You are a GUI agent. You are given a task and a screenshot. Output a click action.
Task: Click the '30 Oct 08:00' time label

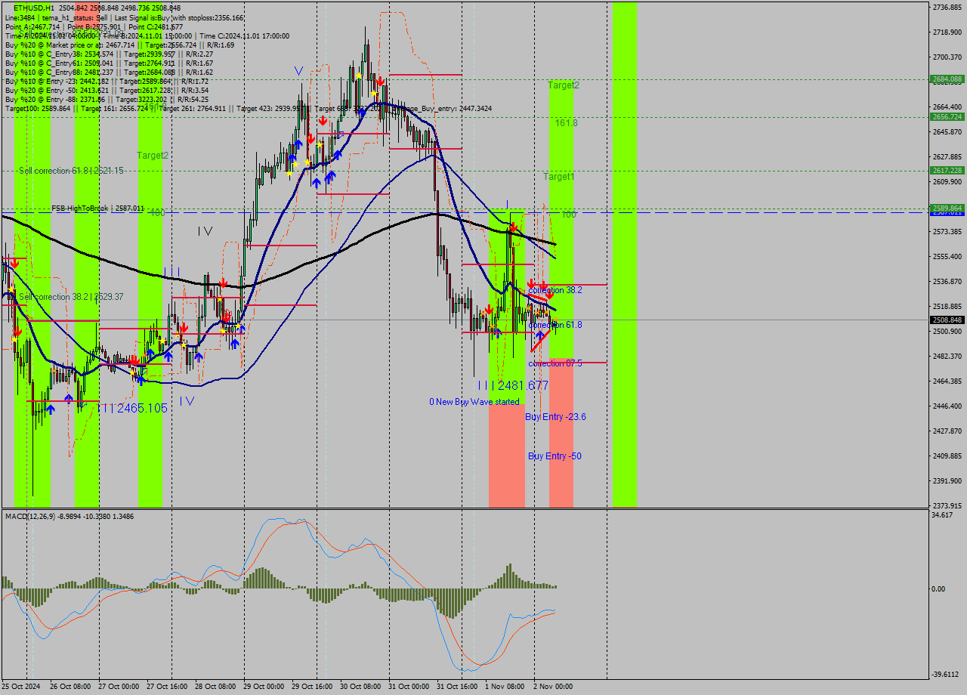pos(360,687)
